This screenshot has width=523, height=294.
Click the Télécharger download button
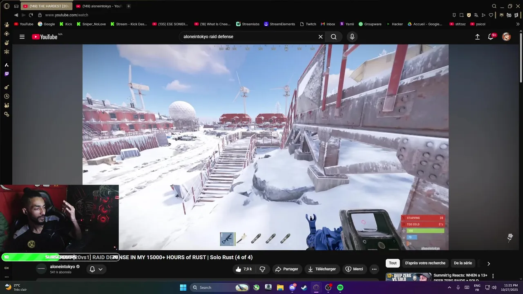[322, 269]
